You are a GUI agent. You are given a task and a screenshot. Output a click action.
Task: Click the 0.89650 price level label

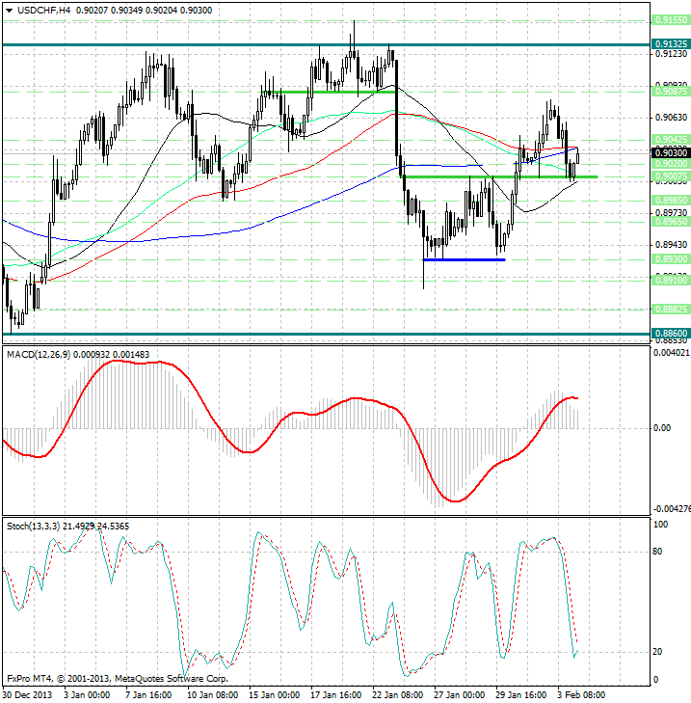coord(671,222)
